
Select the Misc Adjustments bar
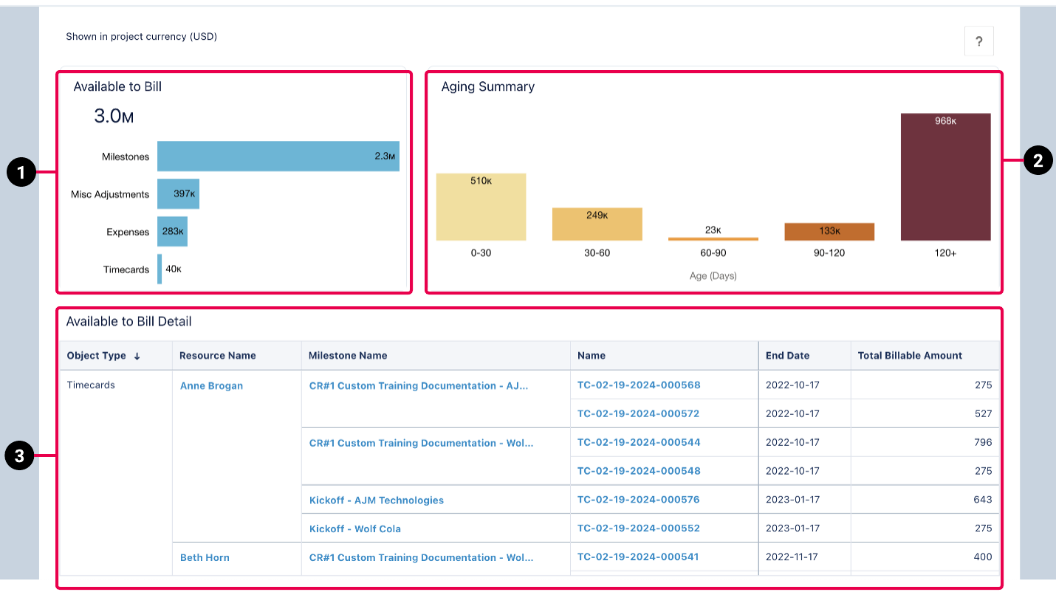click(178, 194)
